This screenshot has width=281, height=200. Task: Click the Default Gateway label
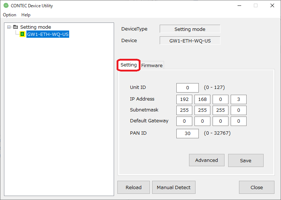(149, 121)
